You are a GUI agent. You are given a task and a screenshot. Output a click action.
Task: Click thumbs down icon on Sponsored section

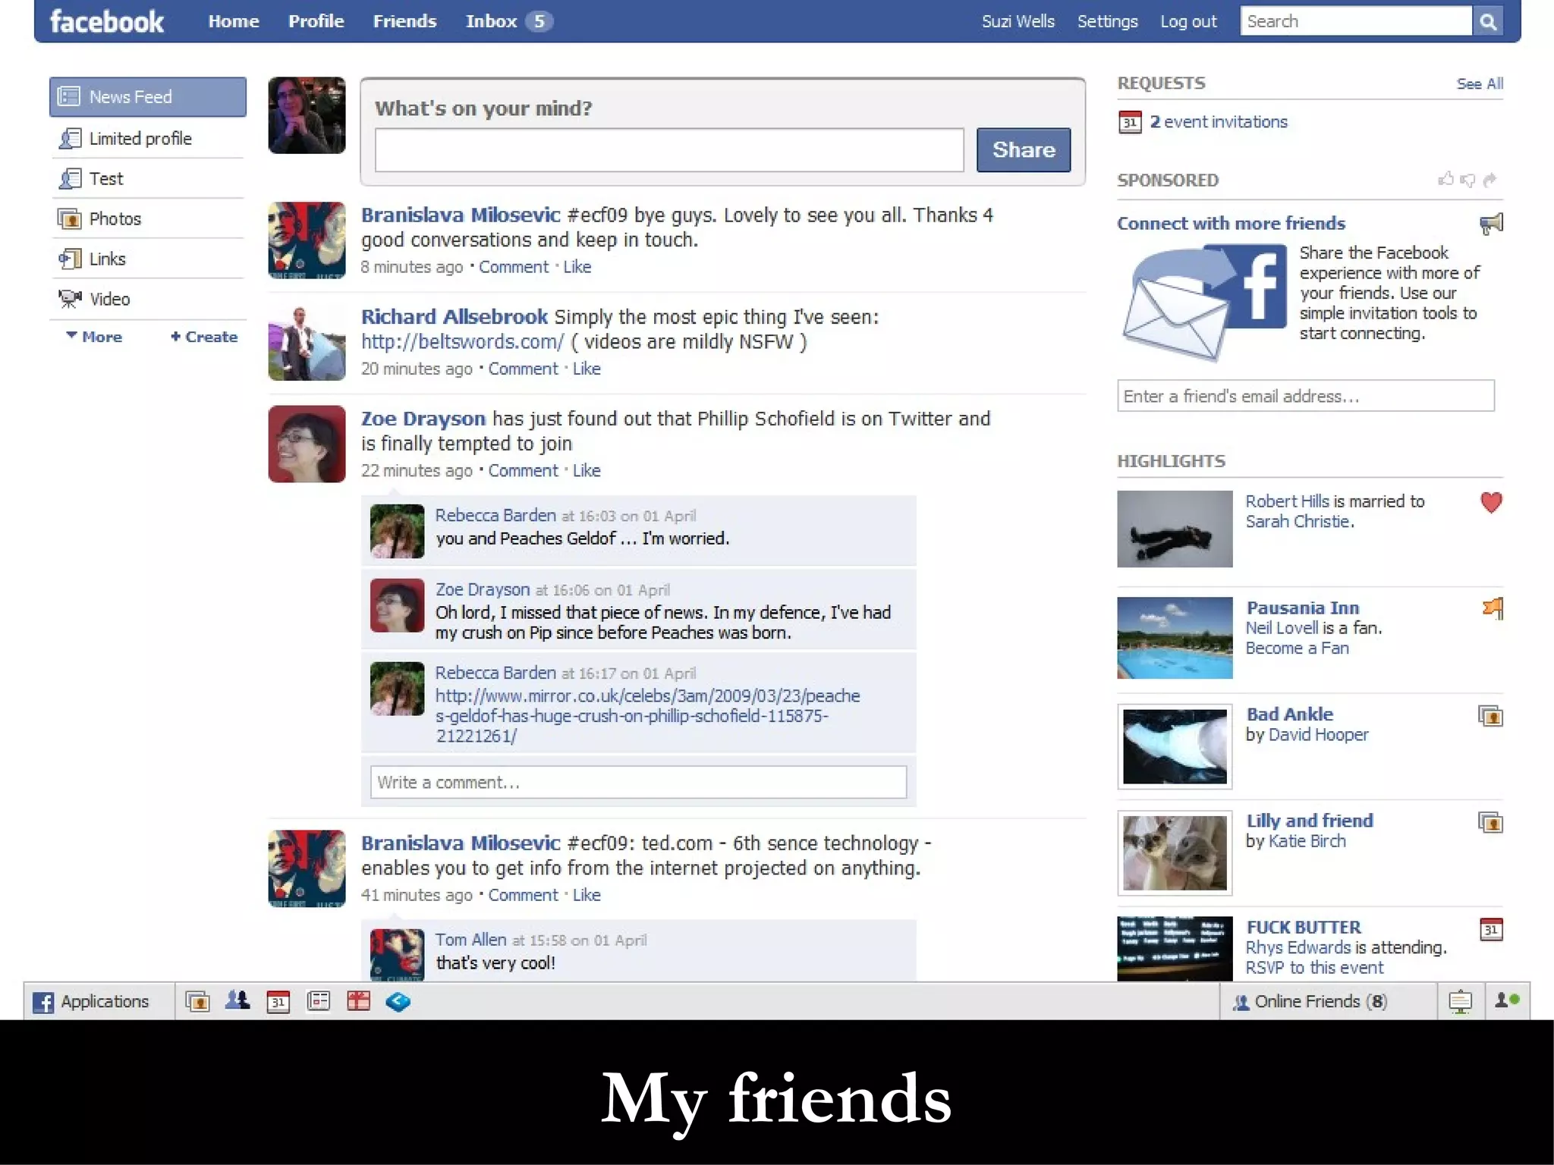coord(1467,180)
